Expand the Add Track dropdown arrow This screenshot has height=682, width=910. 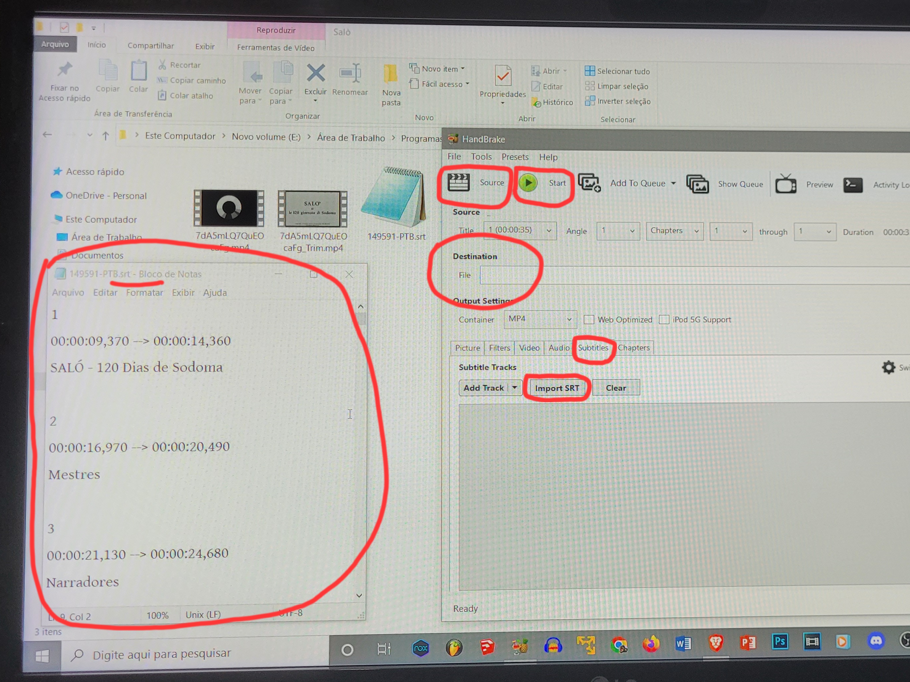click(x=514, y=387)
